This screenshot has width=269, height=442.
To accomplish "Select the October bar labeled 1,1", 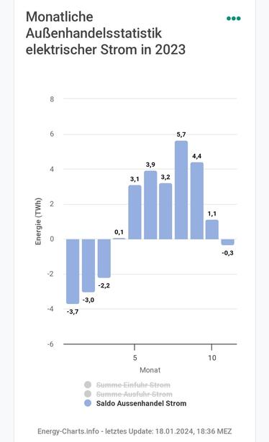I will tap(212, 229).
